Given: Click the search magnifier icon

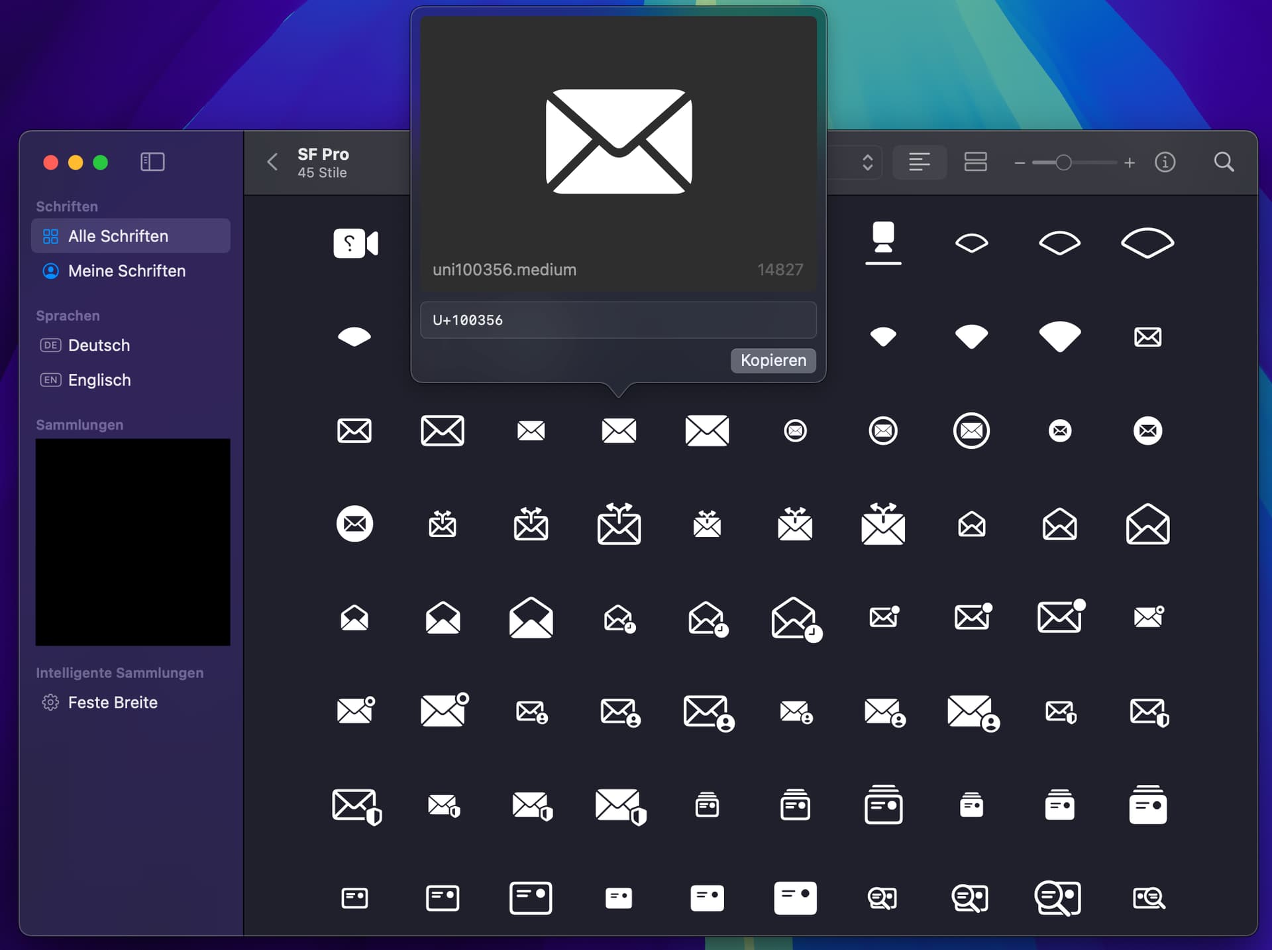Looking at the screenshot, I should [1224, 162].
